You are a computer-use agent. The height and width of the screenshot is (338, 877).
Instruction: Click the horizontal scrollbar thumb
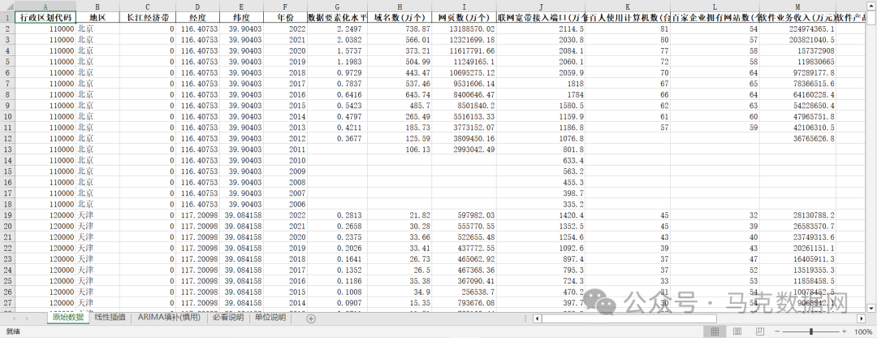(x=629, y=318)
